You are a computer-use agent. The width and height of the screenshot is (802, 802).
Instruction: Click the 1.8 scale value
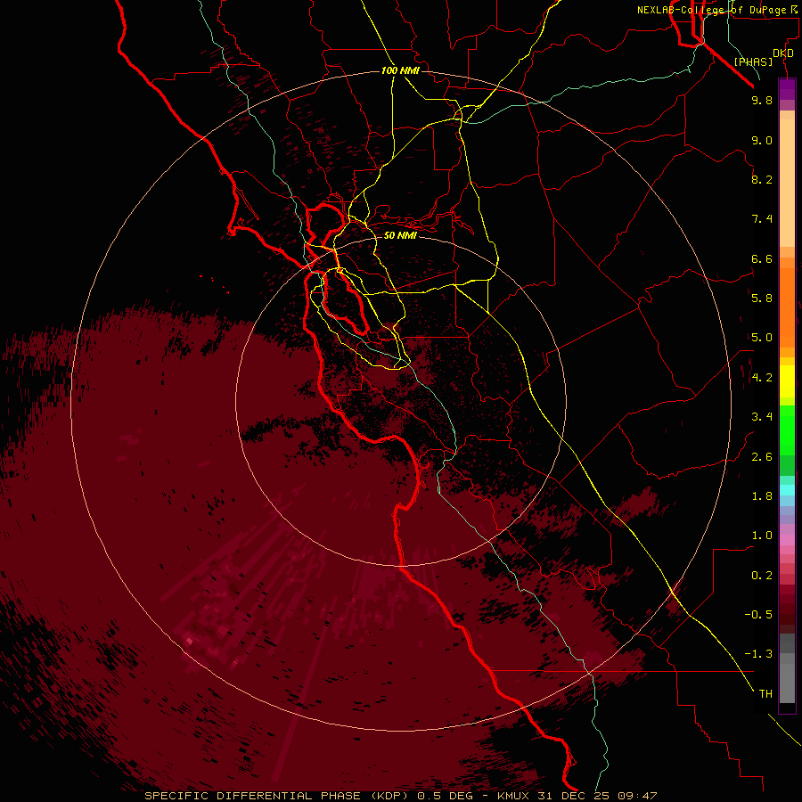(x=762, y=496)
